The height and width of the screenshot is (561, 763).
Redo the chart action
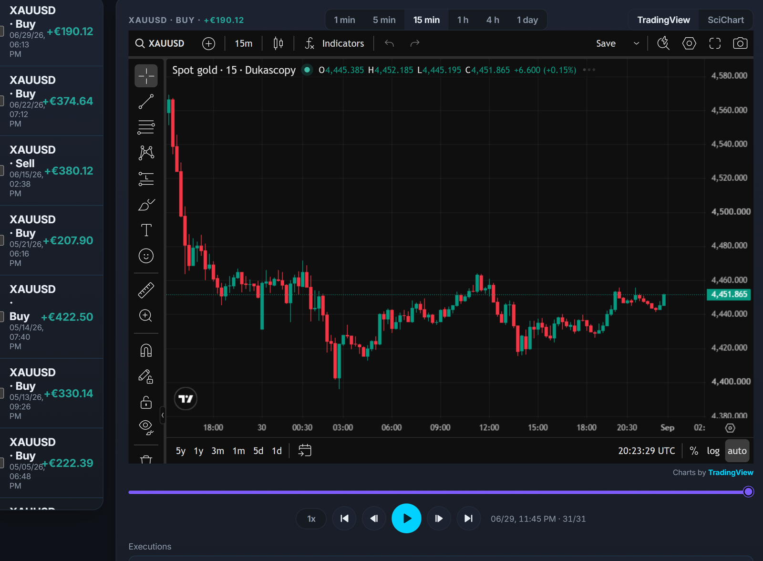click(415, 44)
